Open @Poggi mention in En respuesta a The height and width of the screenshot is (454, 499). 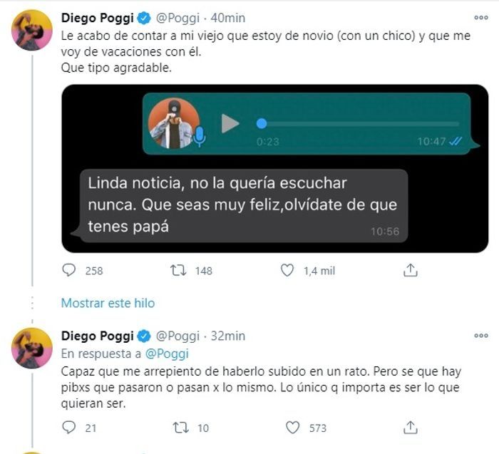[x=167, y=354]
